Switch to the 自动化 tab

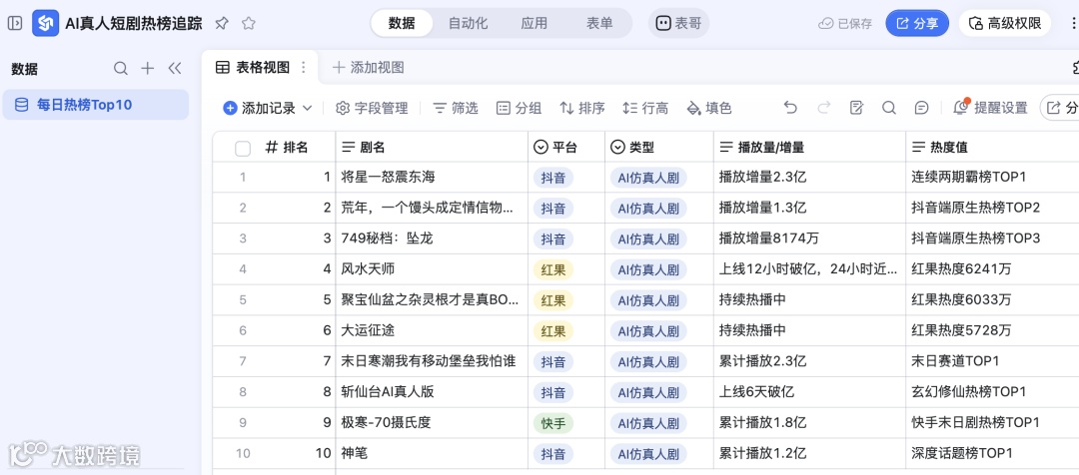(x=468, y=23)
